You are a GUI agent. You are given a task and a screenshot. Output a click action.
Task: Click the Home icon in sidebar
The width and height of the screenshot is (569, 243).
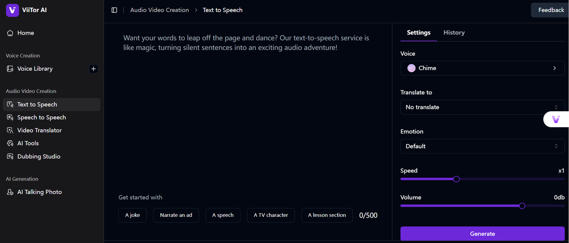click(10, 33)
